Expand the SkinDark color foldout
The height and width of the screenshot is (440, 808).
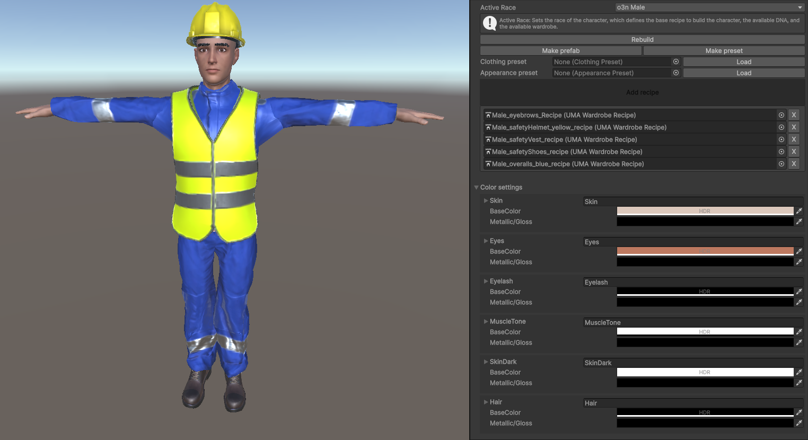(x=486, y=362)
